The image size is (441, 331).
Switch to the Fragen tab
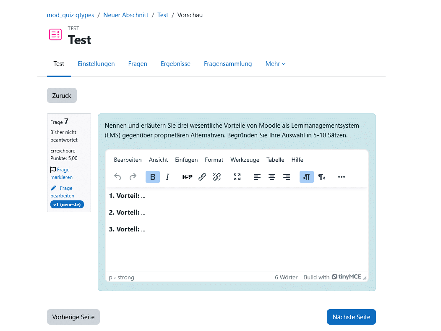point(138,64)
